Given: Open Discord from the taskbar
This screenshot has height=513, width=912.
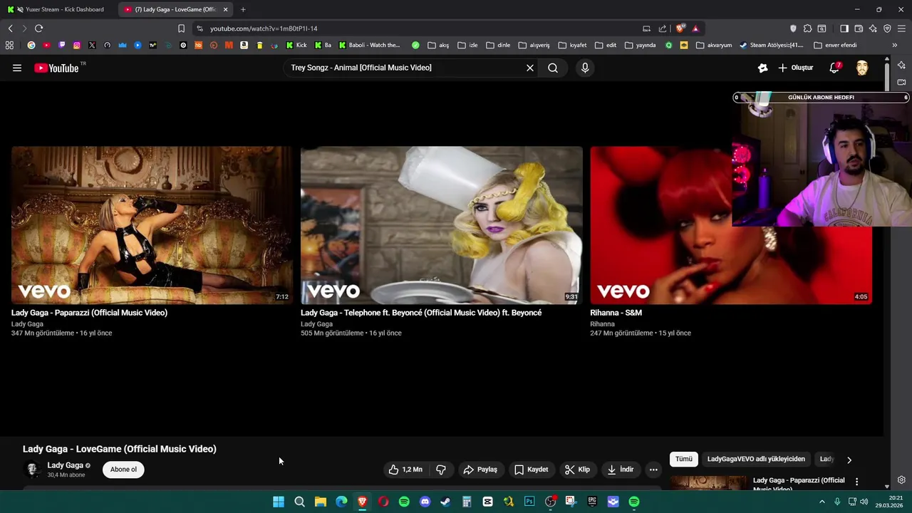Looking at the screenshot, I should click(x=425, y=502).
